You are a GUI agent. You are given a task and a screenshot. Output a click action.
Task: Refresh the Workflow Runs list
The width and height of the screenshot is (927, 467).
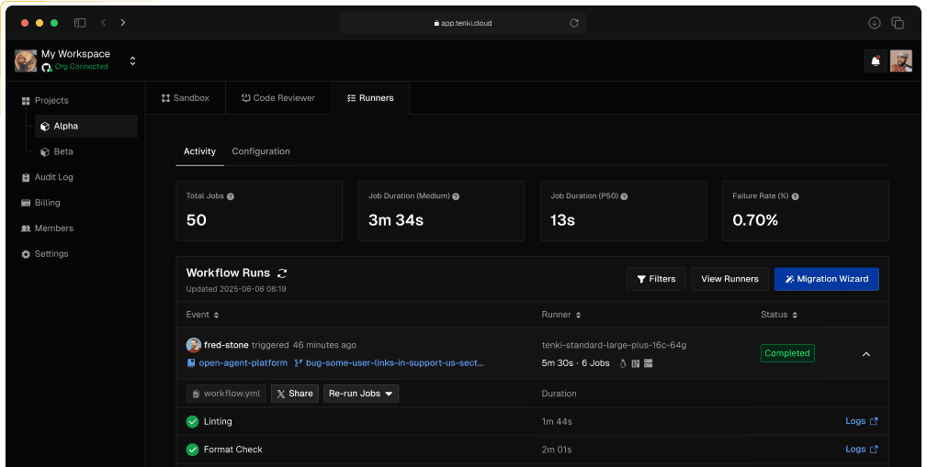(x=282, y=273)
